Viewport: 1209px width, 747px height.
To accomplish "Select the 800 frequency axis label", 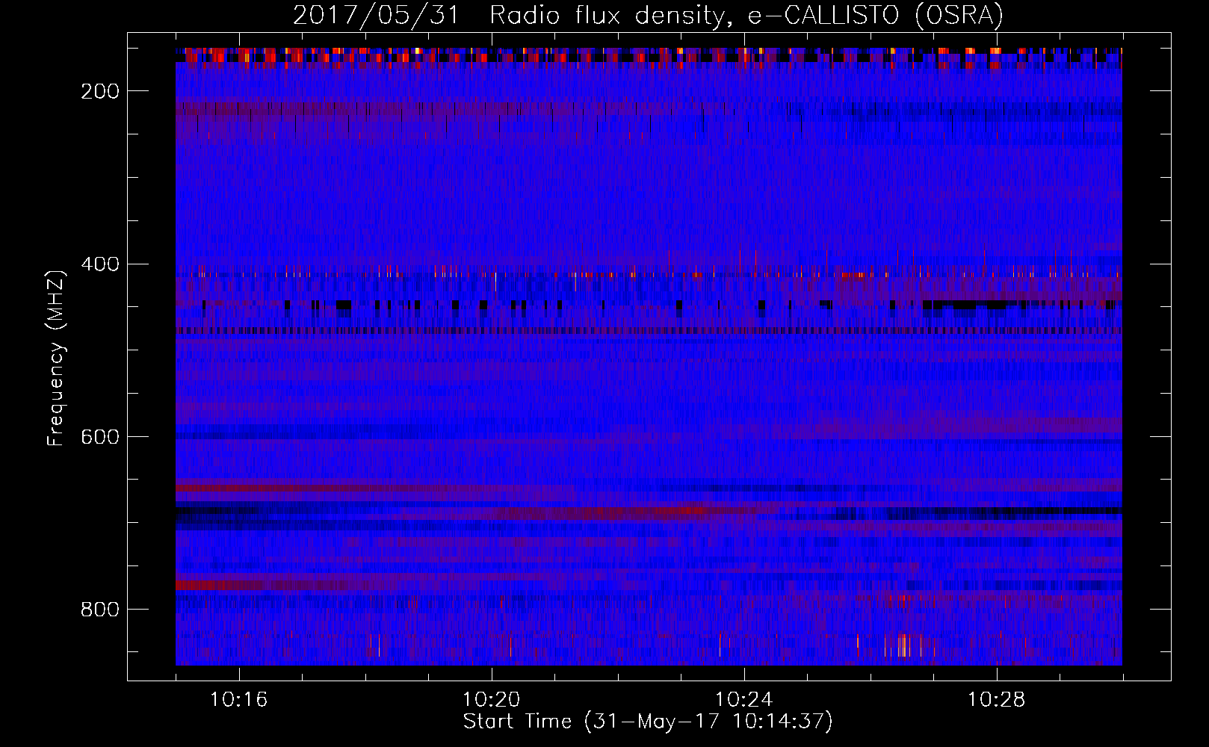I will pyautogui.click(x=100, y=610).
